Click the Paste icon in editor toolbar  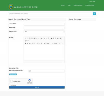(x=30, y=38)
